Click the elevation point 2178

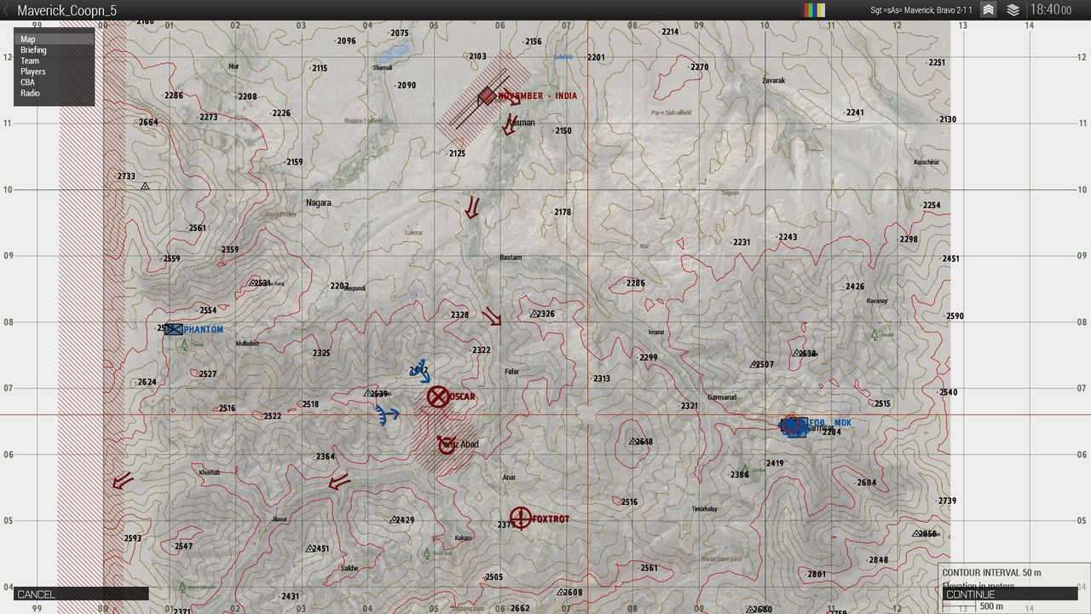[561, 212]
